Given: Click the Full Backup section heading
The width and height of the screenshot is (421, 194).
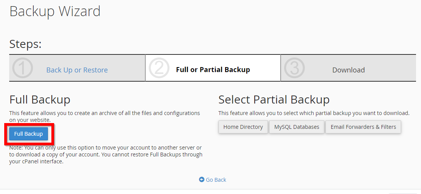Looking at the screenshot, I should [40, 100].
